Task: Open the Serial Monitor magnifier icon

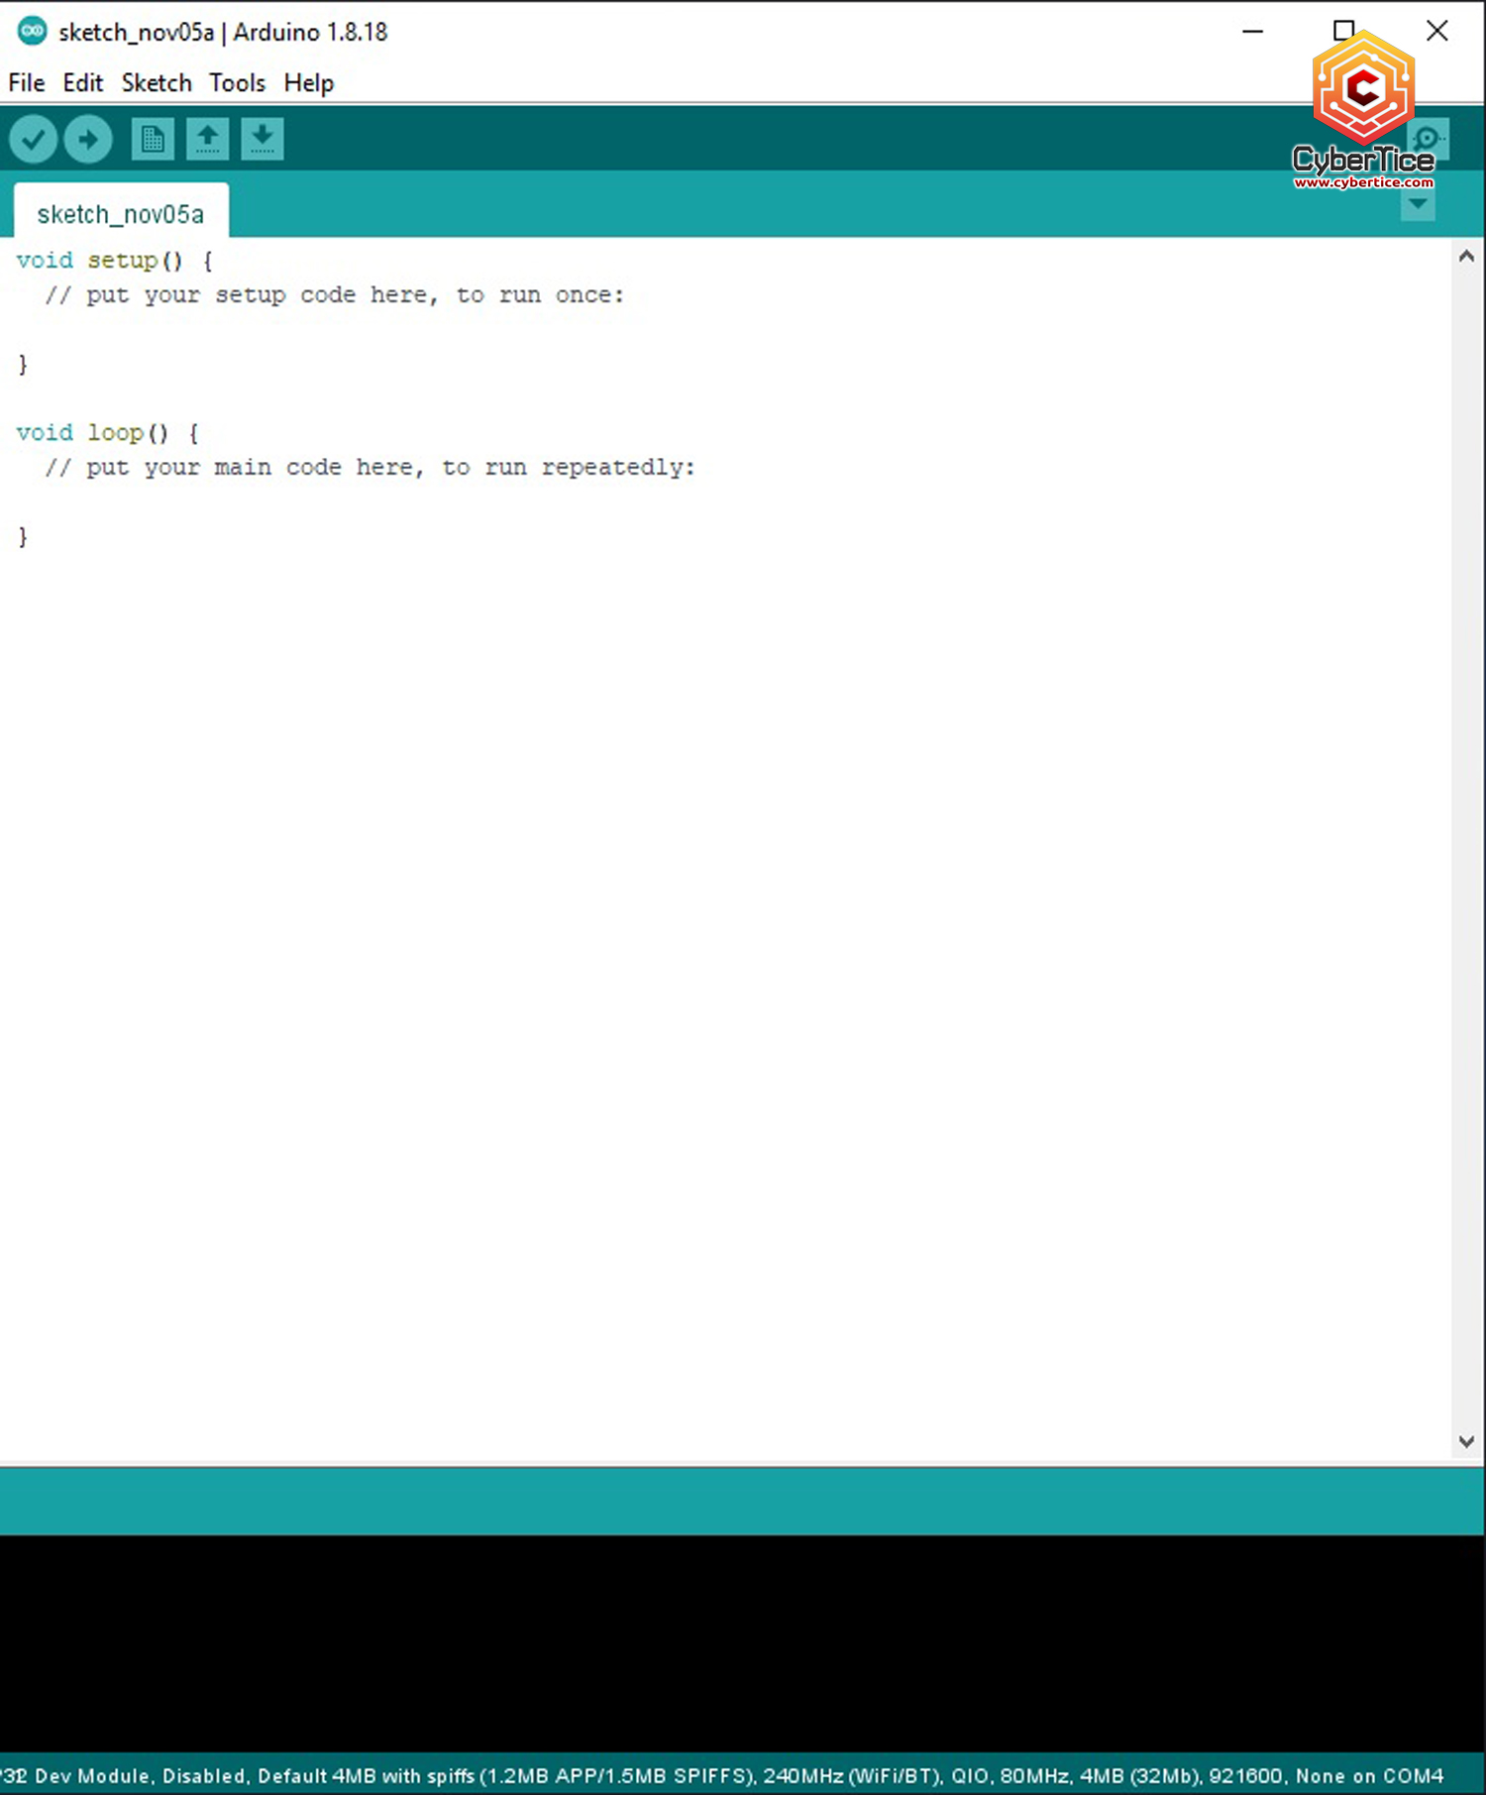Action: point(1429,140)
